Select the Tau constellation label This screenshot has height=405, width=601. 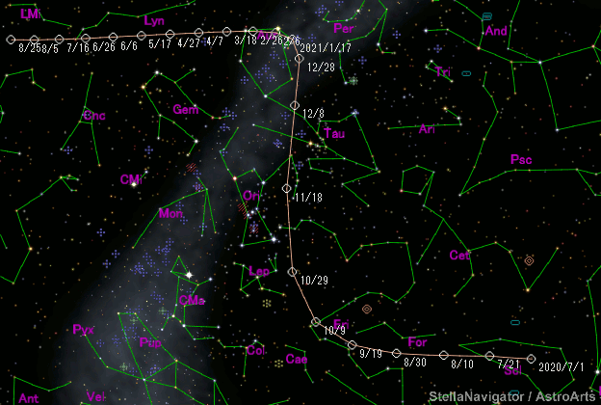[x=333, y=134]
